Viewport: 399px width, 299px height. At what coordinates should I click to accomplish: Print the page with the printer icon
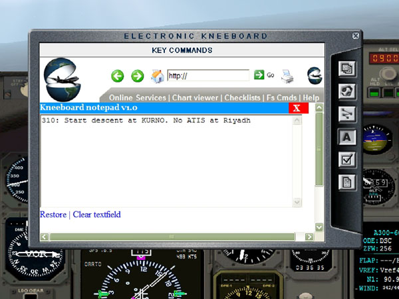[x=287, y=76]
